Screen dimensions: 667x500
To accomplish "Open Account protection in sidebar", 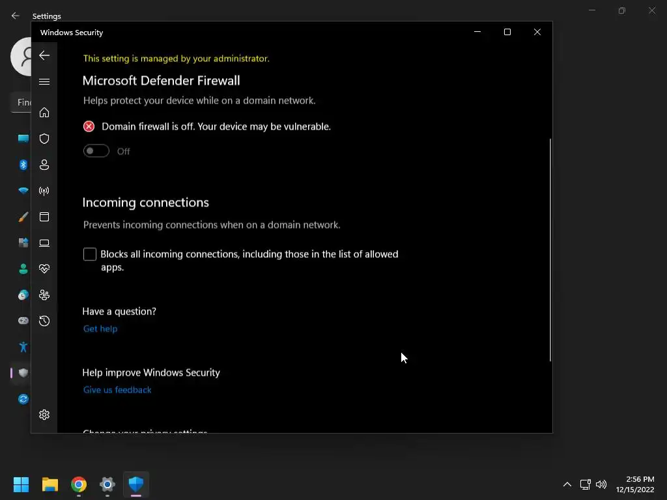I will tap(44, 165).
